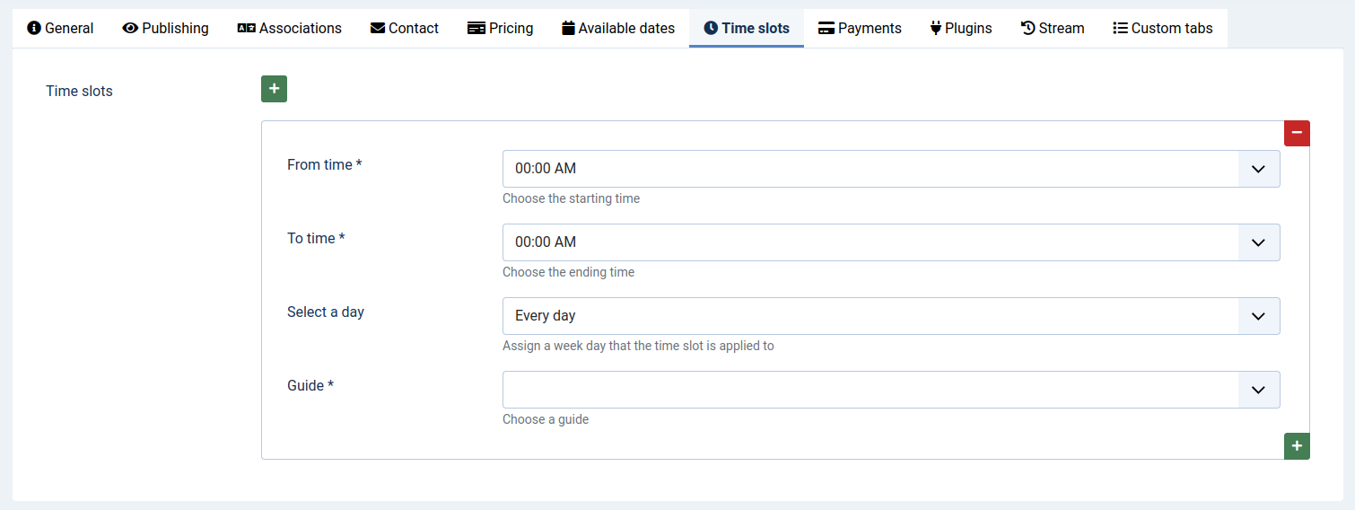
Task: Click the green plus at bottom-right of slot panel
Action: point(1297,446)
